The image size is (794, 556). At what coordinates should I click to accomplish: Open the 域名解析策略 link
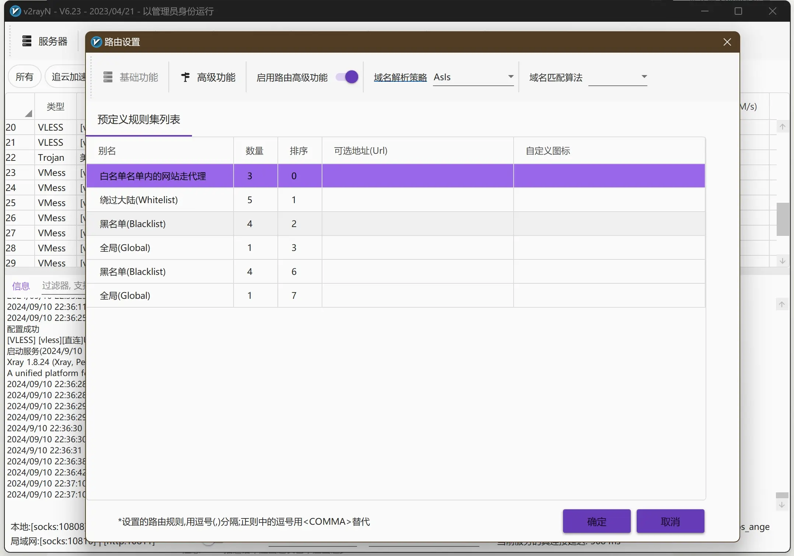click(400, 77)
